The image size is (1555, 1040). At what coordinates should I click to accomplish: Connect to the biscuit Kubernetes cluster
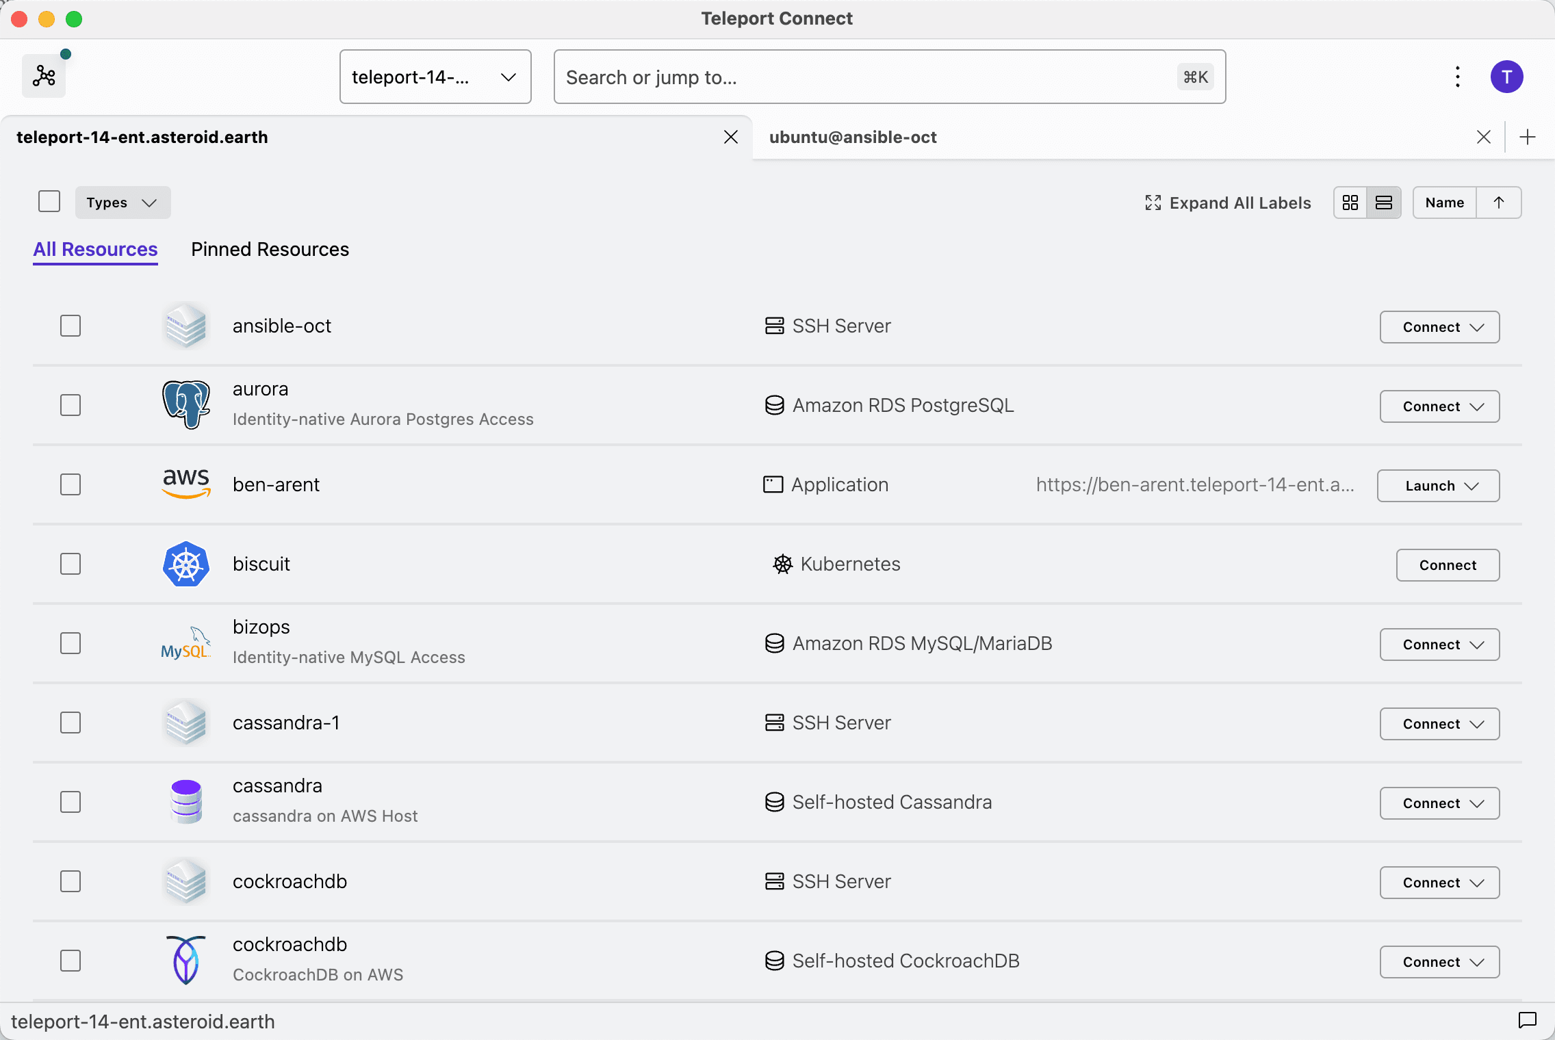click(1448, 565)
